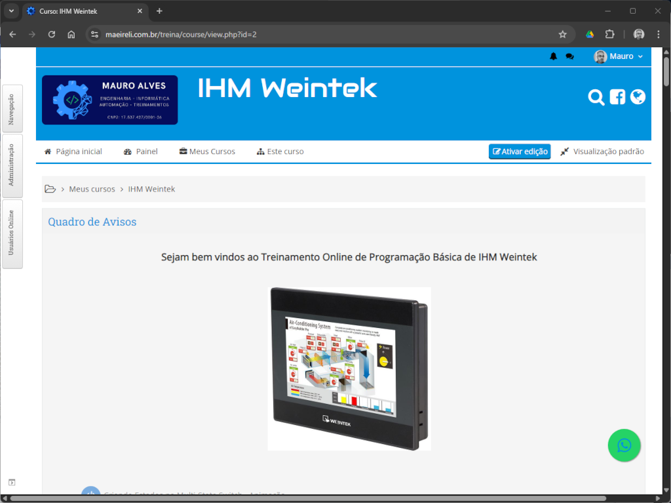
Task: Click the Sejam bem vindos welcome text
Action: (x=349, y=257)
